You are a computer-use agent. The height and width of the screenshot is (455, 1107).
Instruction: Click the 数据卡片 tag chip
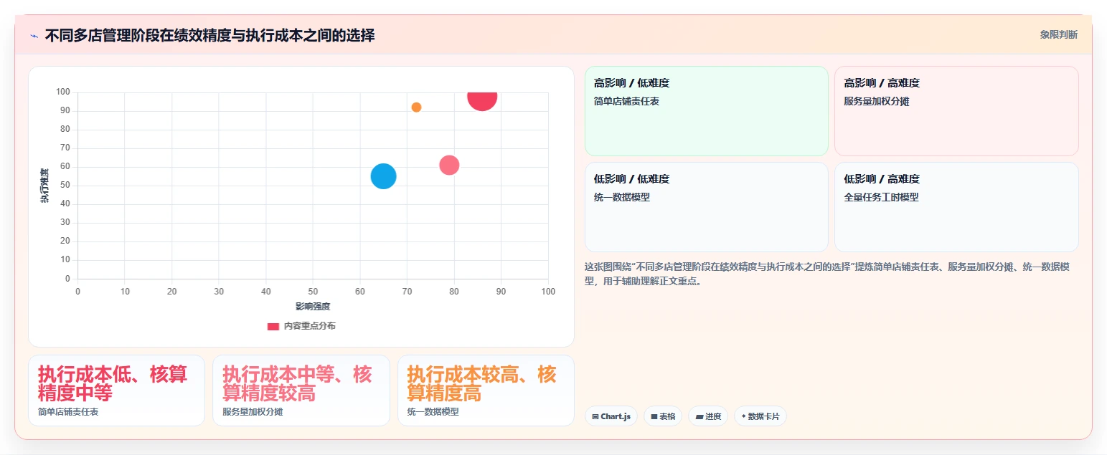point(760,416)
